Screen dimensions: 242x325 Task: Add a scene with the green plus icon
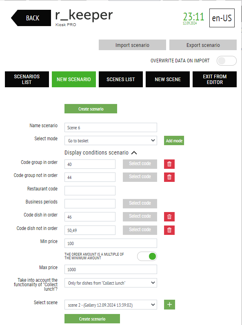click(x=169, y=305)
